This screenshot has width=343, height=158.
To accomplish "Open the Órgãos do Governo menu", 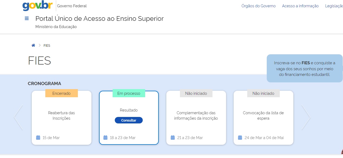I will pos(258,6).
